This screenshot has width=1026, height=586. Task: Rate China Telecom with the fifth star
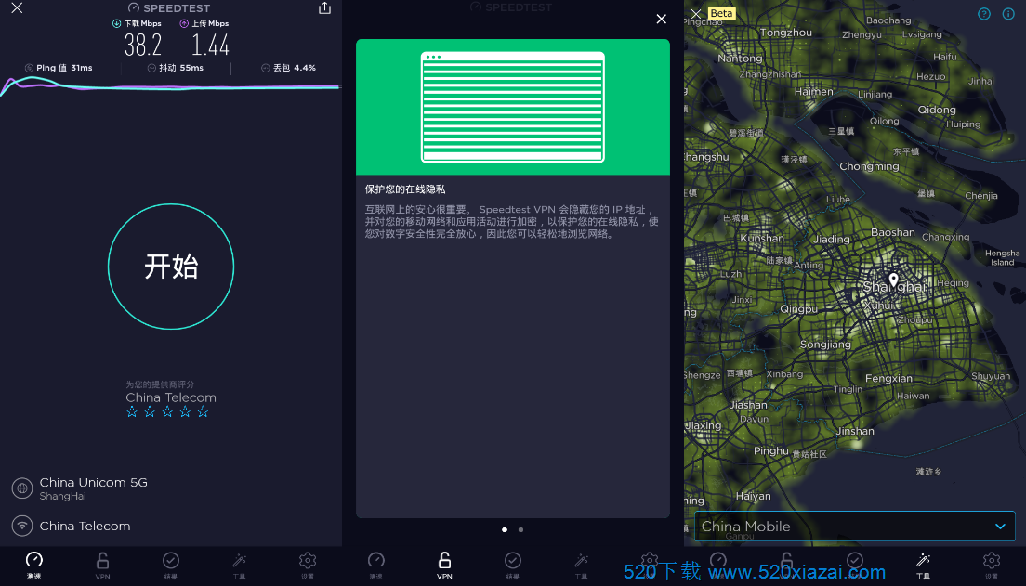[x=203, y=411]
